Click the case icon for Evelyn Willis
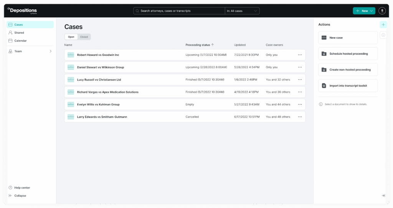The width and height of the screenshot is (393, 208). (x=71, y=105)
